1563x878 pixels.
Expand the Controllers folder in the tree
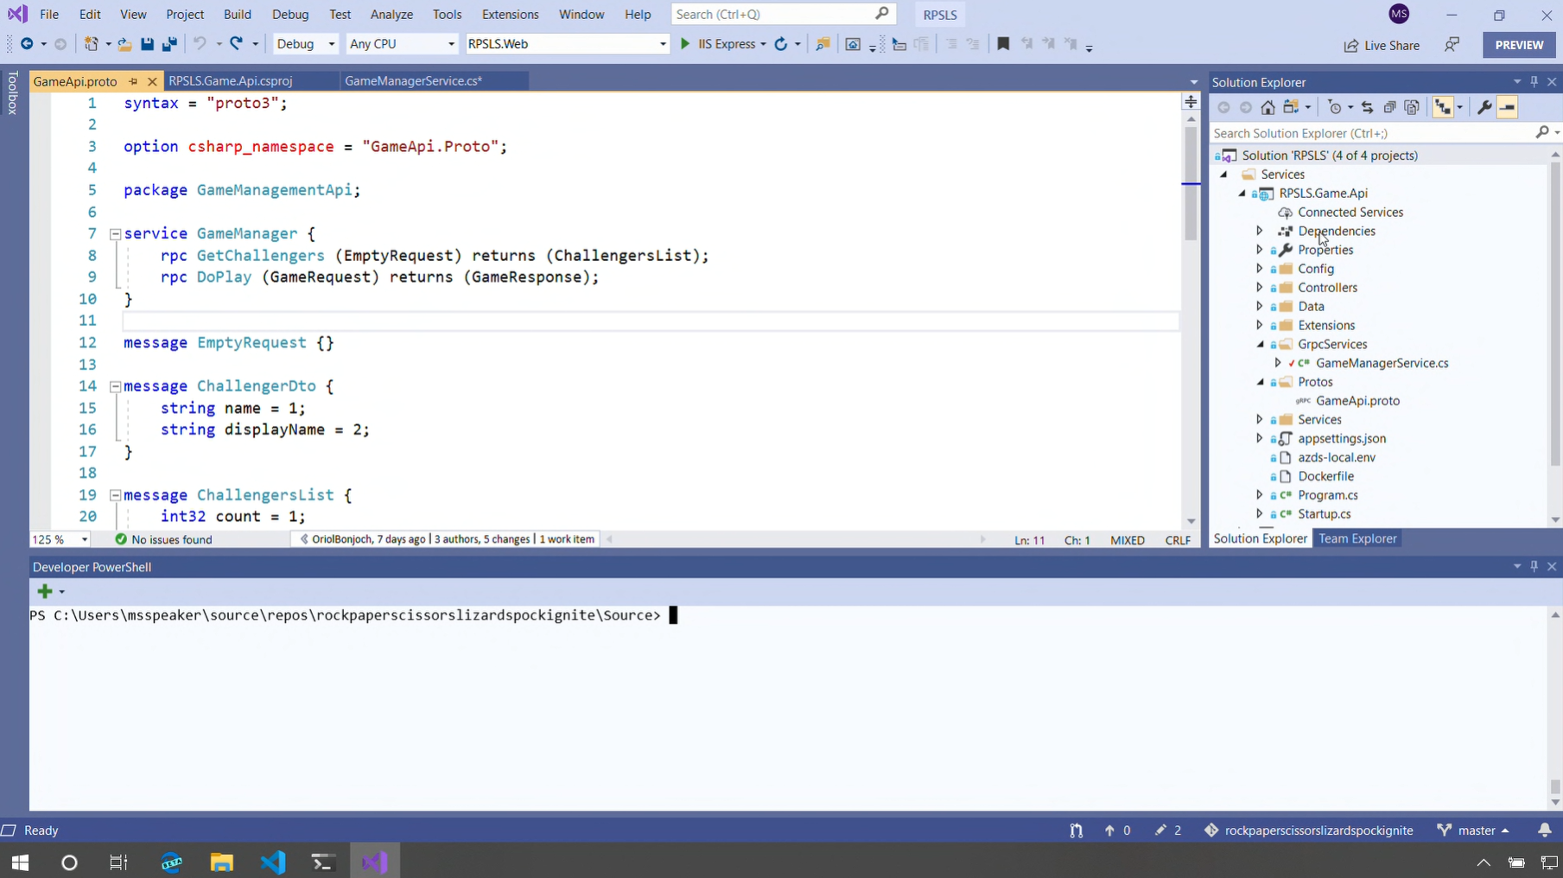[x=1260, y=288]
